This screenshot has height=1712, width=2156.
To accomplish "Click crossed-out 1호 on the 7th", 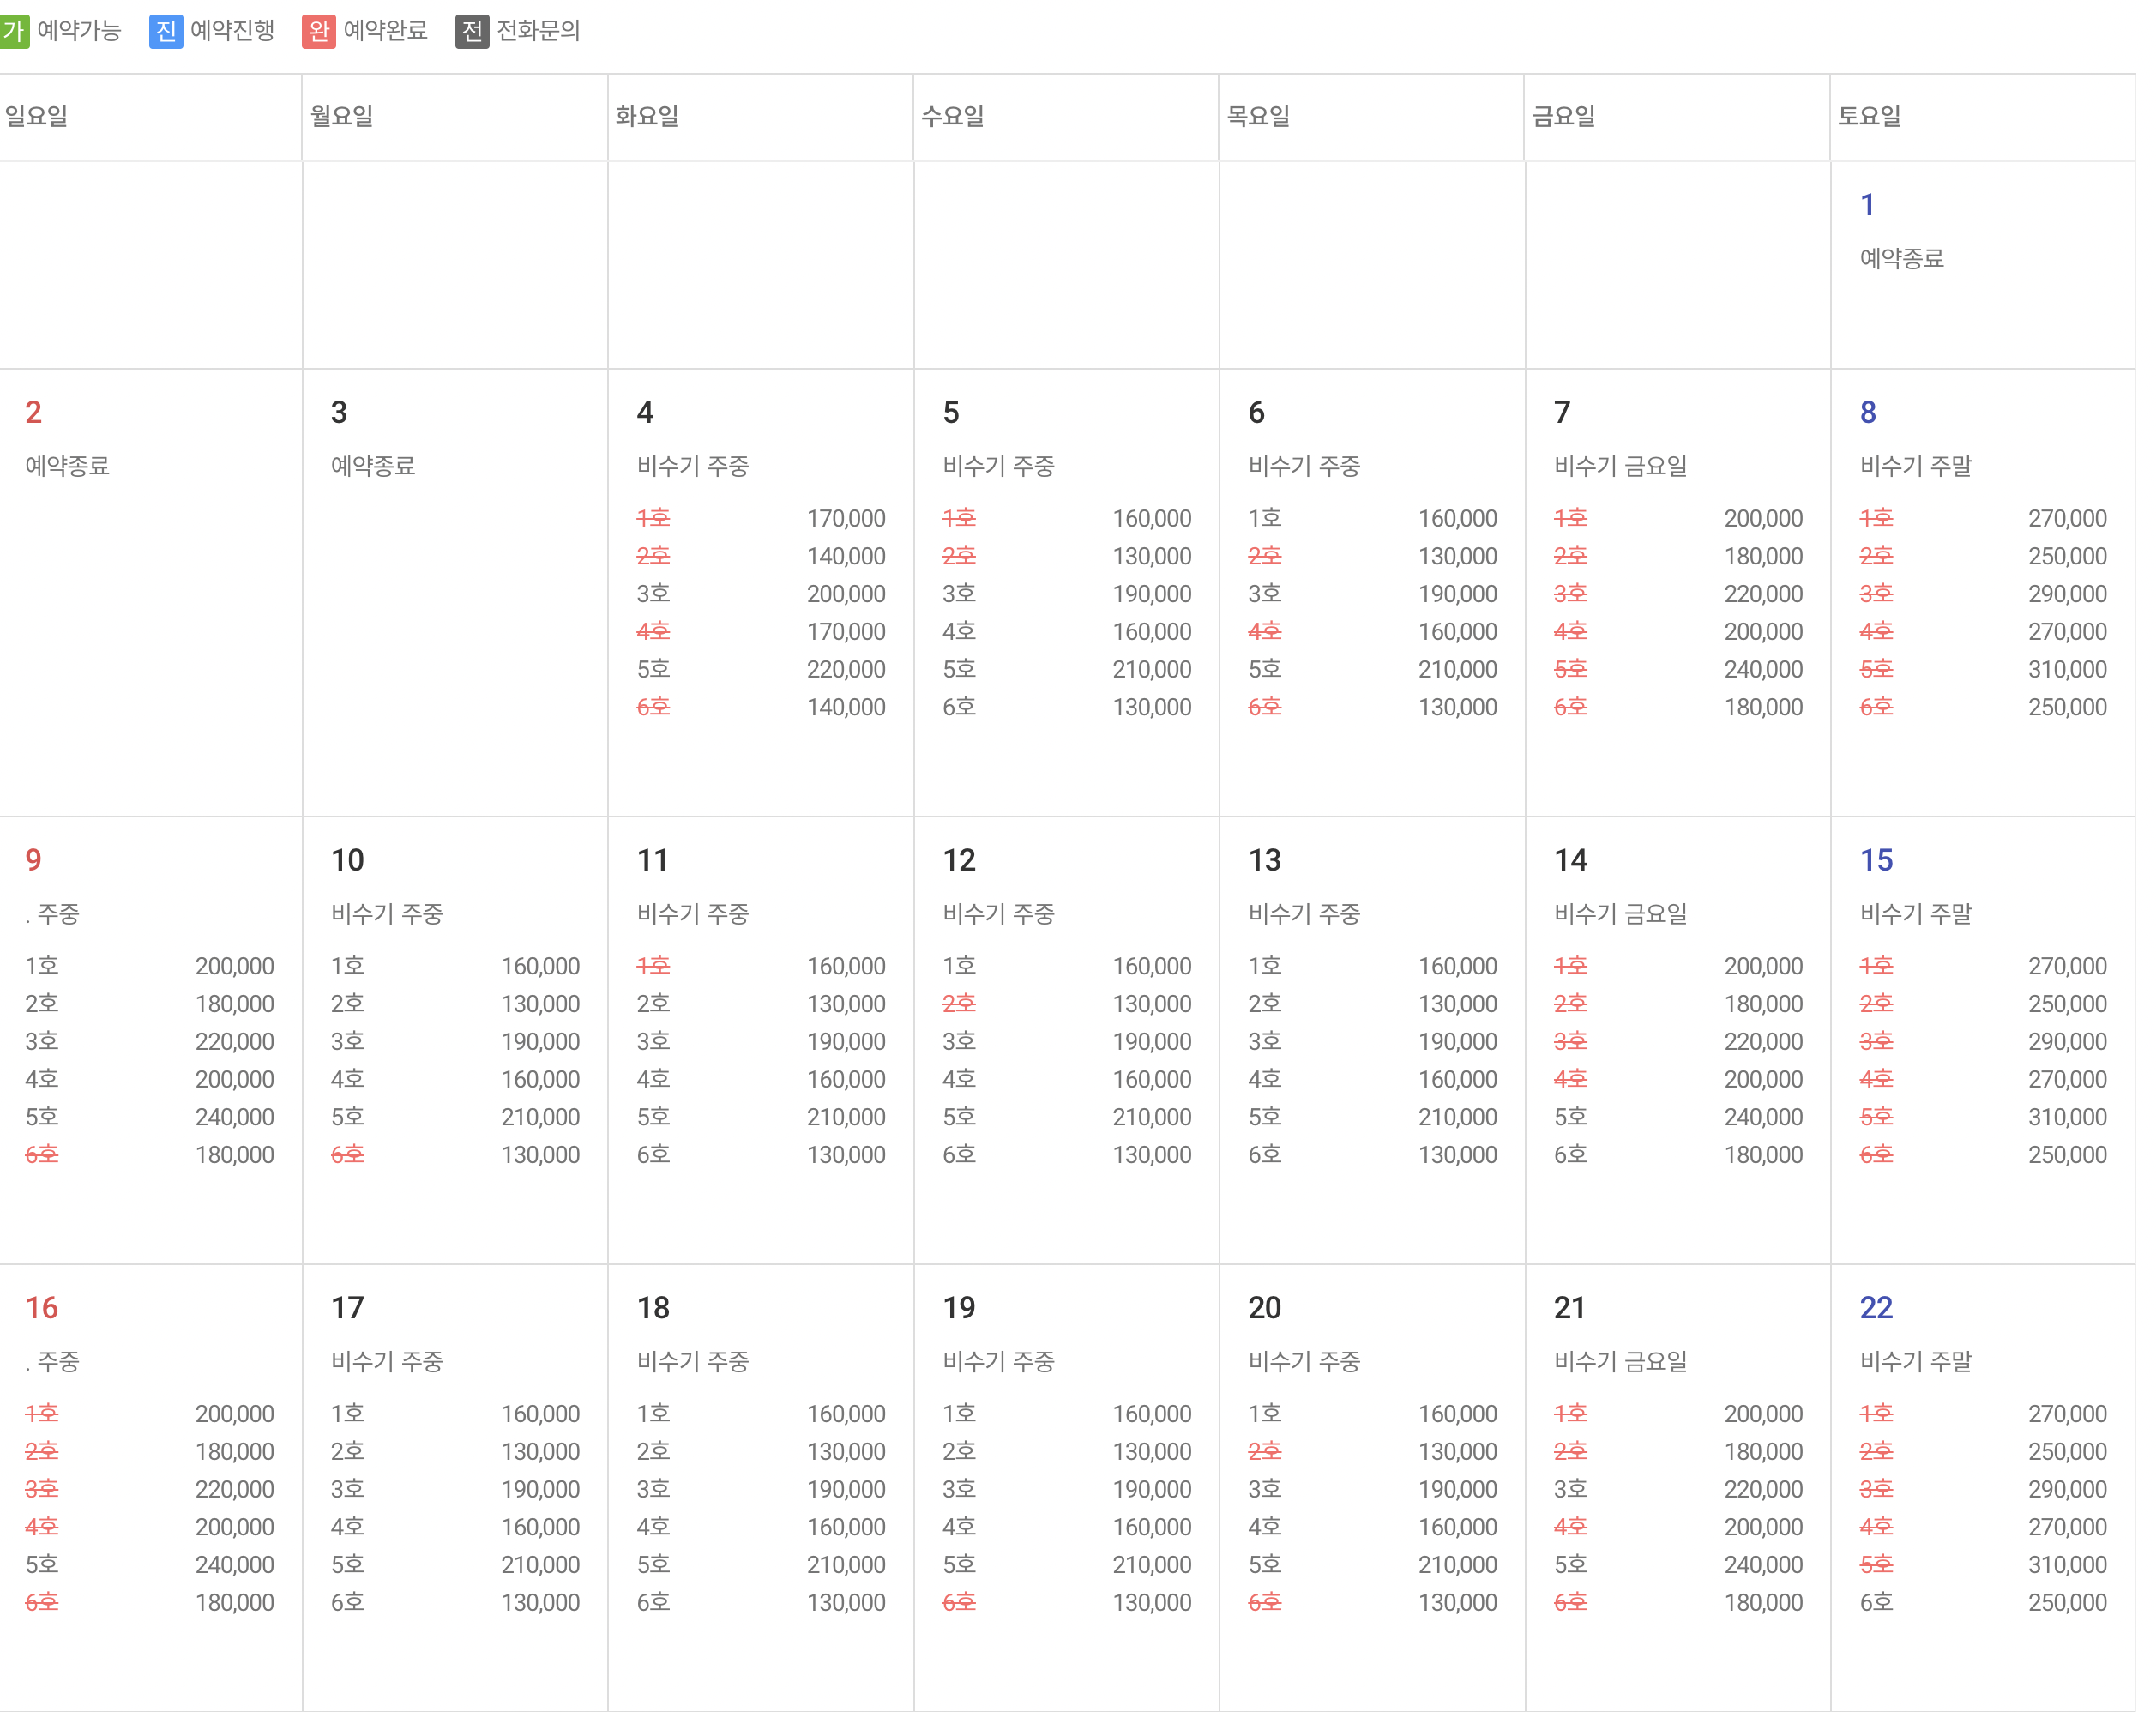I will pos(1571,518).
